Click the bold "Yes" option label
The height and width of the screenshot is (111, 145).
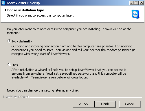pos(15,65)
